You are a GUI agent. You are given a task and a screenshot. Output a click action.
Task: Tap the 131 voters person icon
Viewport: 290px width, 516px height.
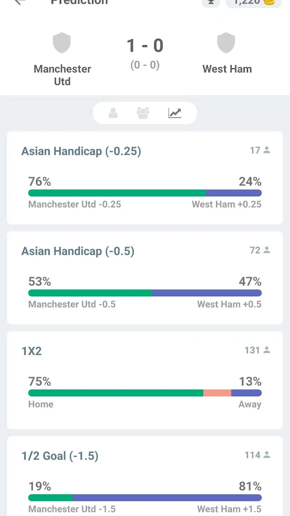point(267,350)
